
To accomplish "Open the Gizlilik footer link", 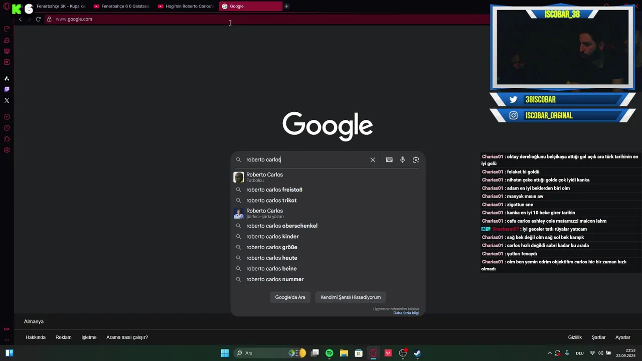I will tap(575, 337).
